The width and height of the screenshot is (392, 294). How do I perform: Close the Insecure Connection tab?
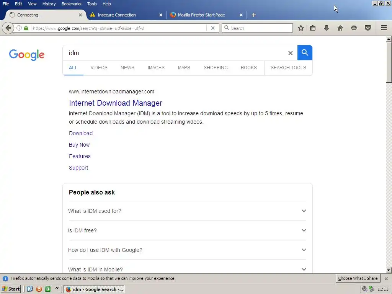[161, 15]
